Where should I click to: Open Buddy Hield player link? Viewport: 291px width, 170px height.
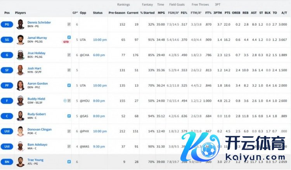(x=36, y=99)
